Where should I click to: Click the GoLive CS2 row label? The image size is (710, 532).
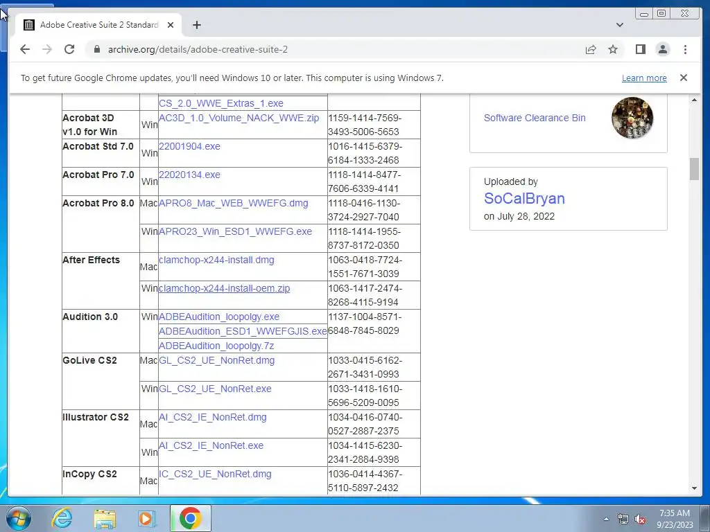[89, 360]
